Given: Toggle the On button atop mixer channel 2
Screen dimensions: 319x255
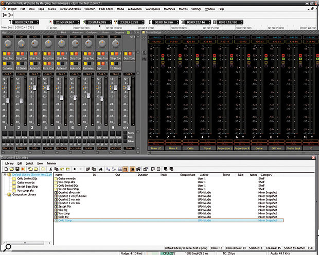Looking at the screenshot, I should [22, 37].
